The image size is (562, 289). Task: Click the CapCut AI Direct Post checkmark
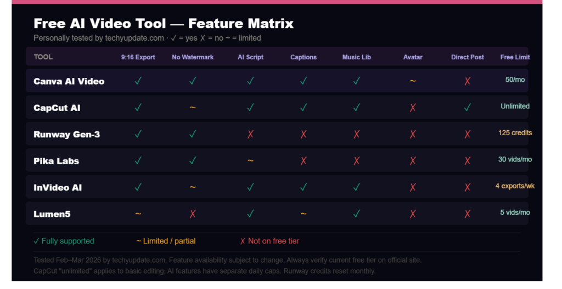tap(468, 107)
